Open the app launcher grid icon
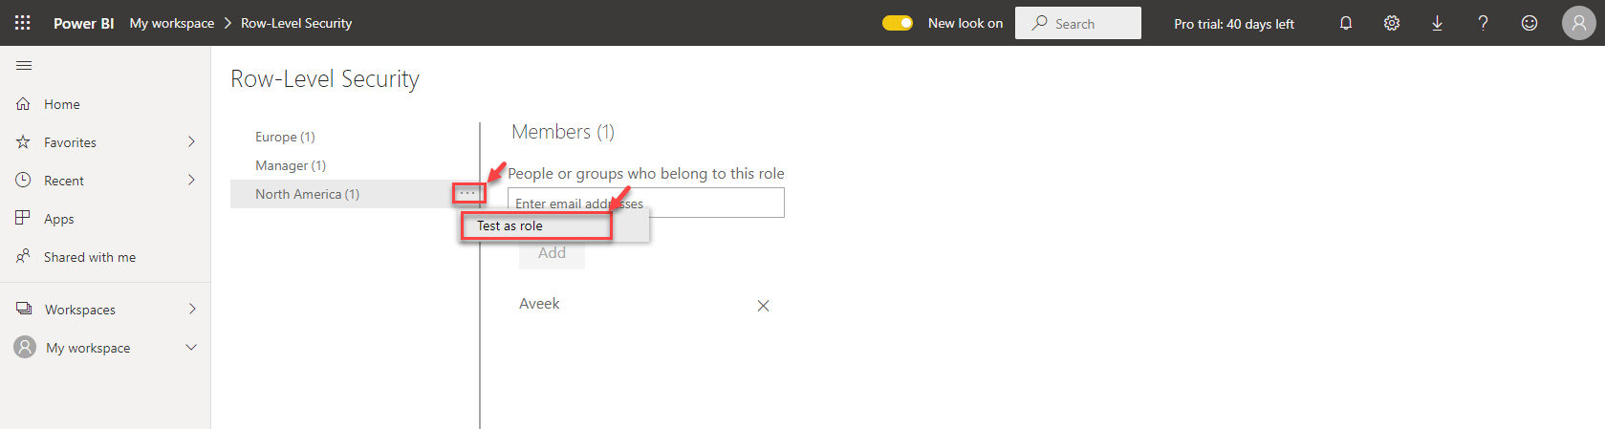The image size is (1605, 429). 23,23
